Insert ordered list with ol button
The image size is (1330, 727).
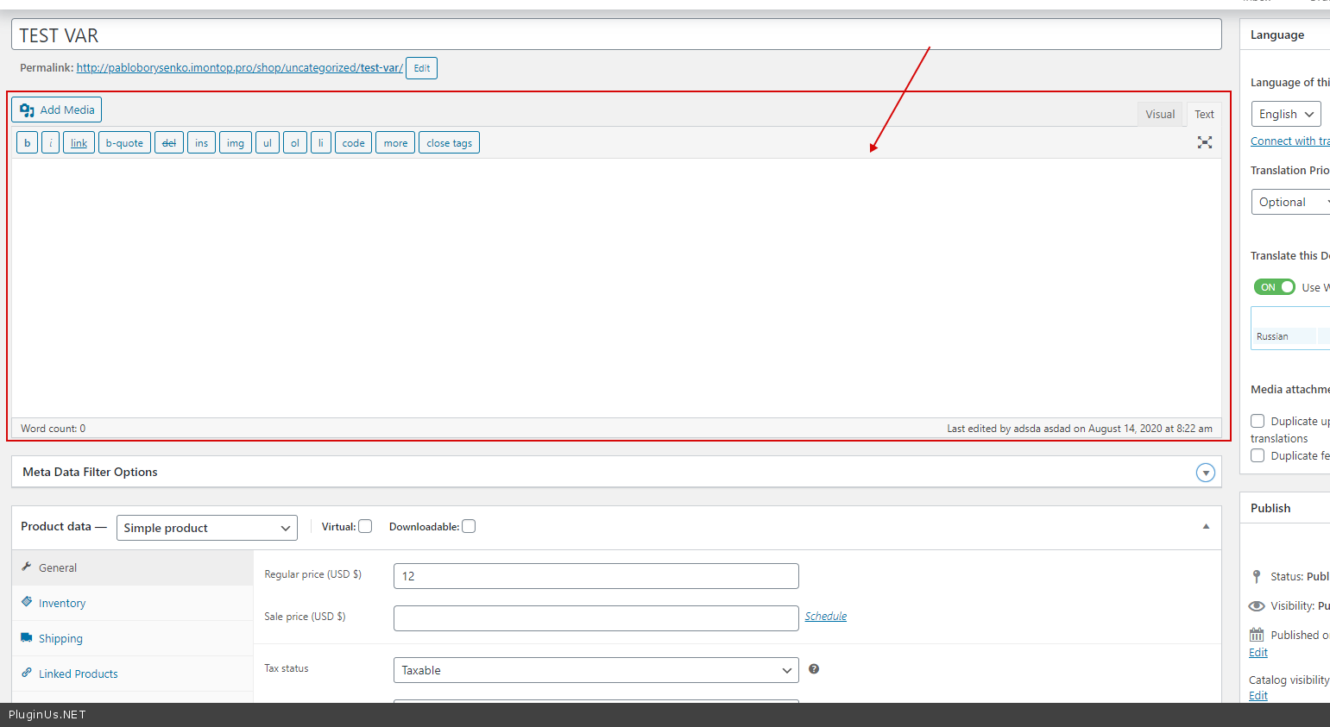[x=295, y=142]
